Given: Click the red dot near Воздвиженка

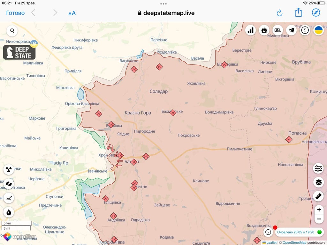Looking at the screenshot, I should (x=275, y=227).
